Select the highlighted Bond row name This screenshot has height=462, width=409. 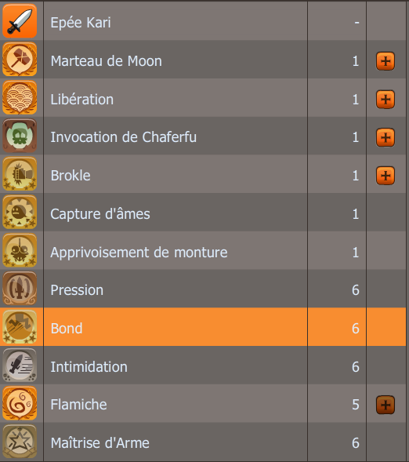tap(67, 328)
